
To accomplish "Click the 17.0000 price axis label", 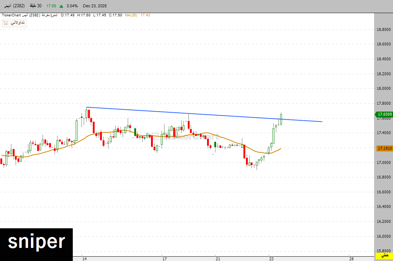I will pos(384,162).
